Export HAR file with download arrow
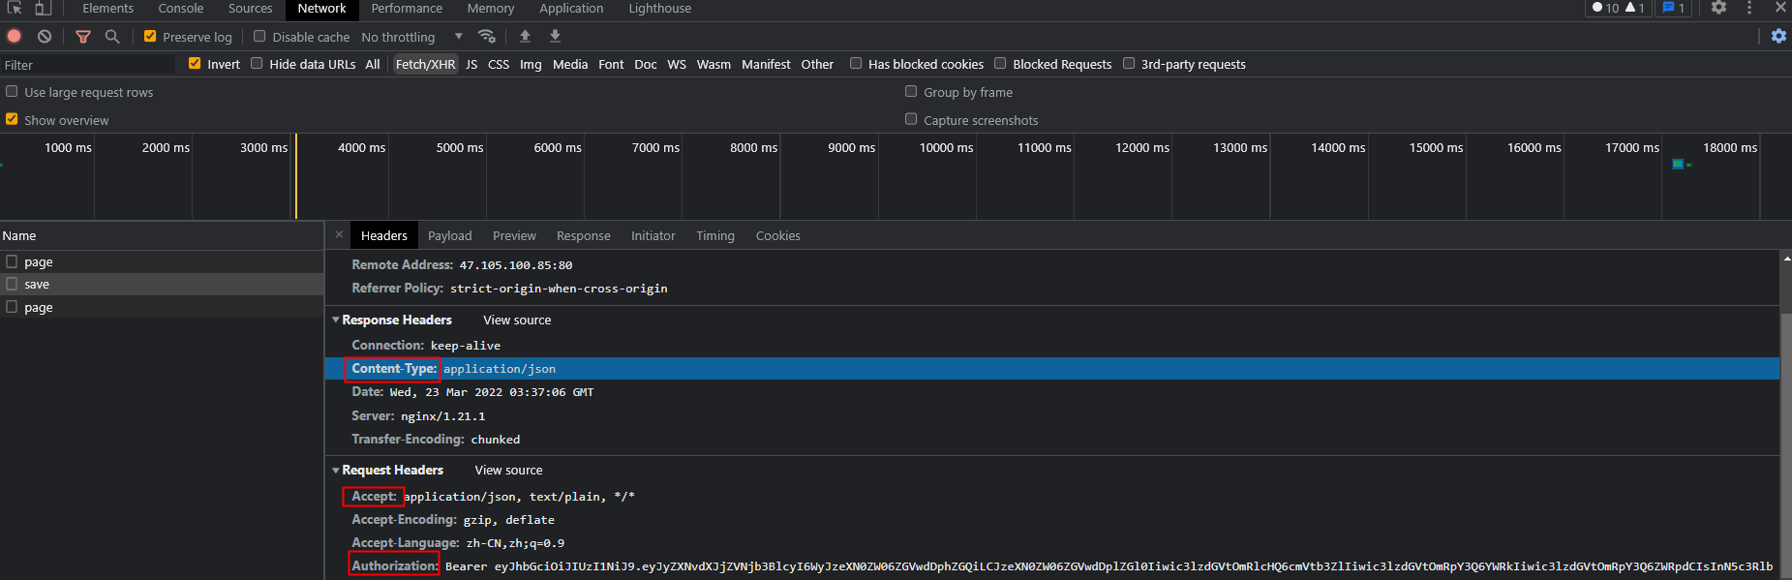 coord(555,36)
